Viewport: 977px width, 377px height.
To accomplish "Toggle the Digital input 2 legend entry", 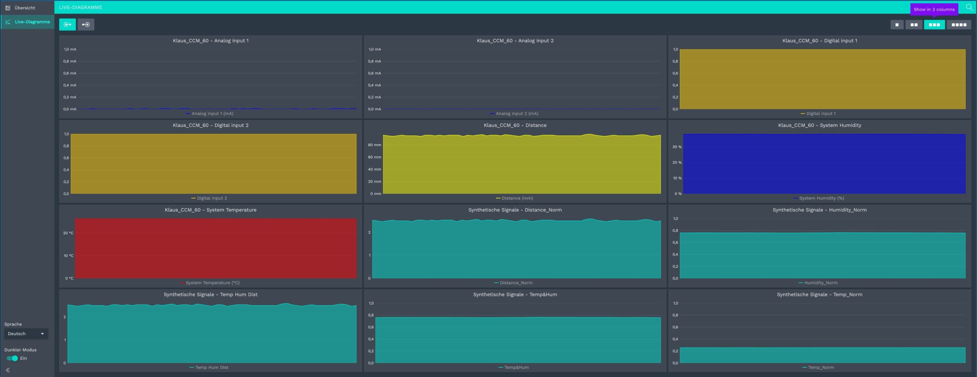I will (209, 198).
